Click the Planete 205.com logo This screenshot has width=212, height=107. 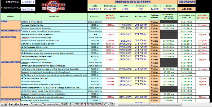pos(53,6)
